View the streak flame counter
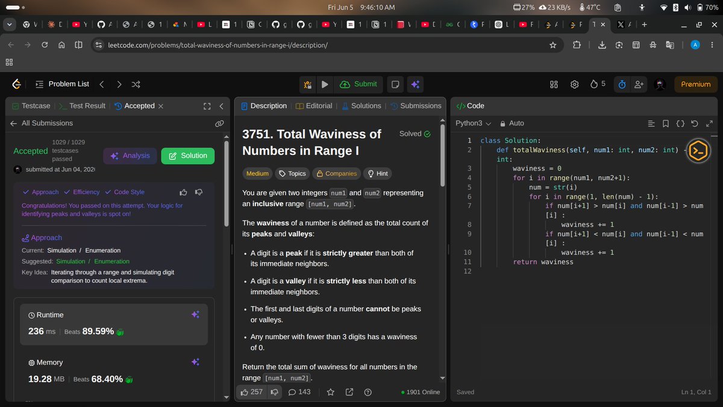 coord(598,84)
